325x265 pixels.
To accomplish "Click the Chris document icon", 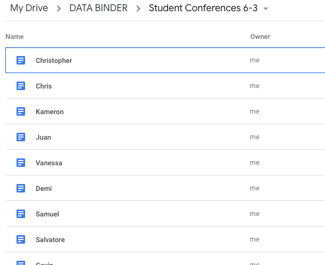I will coord(21,86).
